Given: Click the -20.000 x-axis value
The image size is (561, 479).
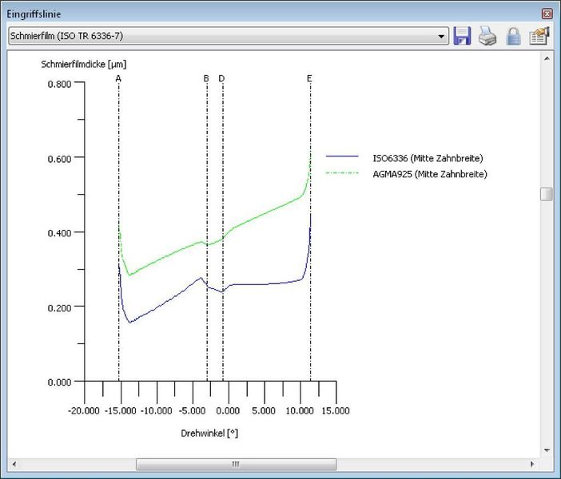Looking at the screenshot, I should (x=84, y=410).
